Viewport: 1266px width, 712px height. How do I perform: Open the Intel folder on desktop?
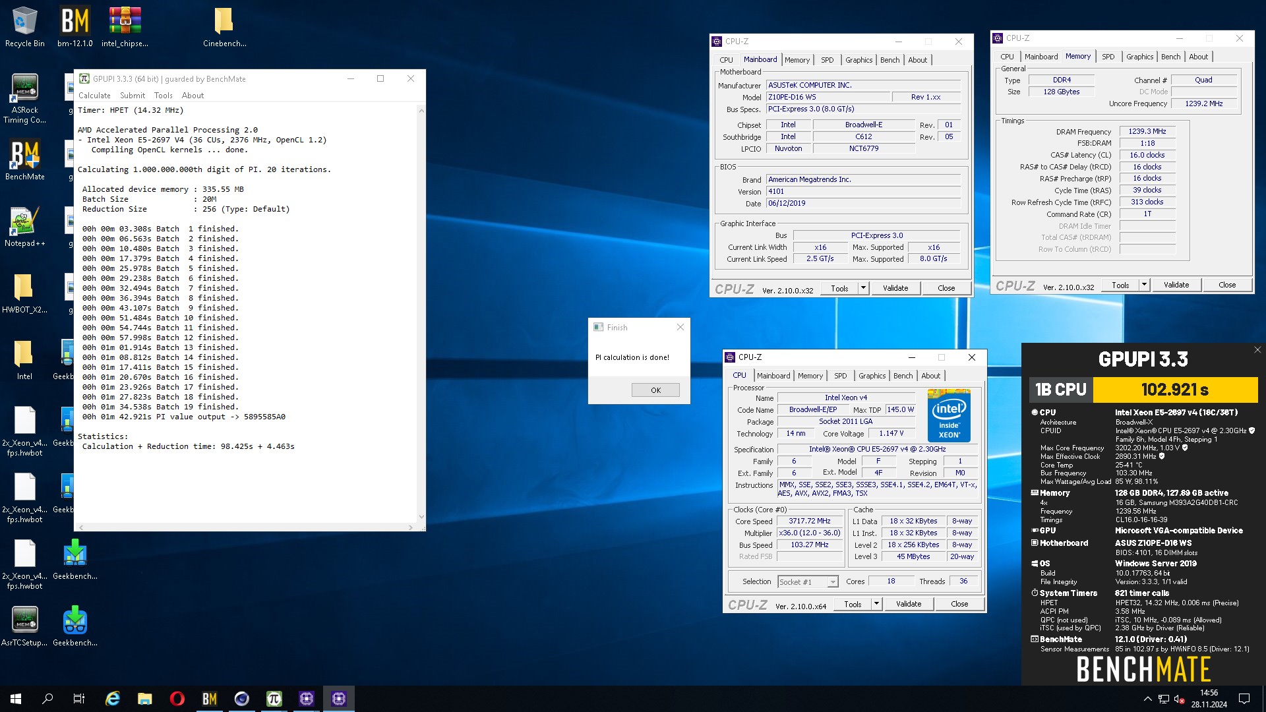(24, 360)
